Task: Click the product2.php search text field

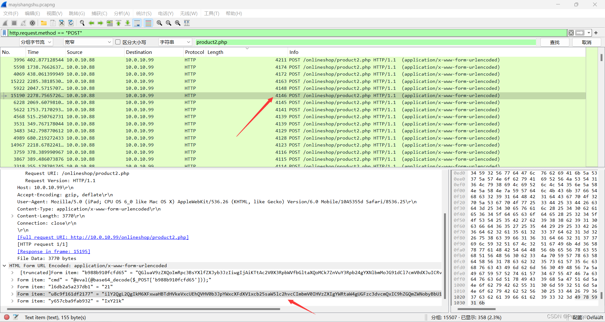Action: [366, 42]
